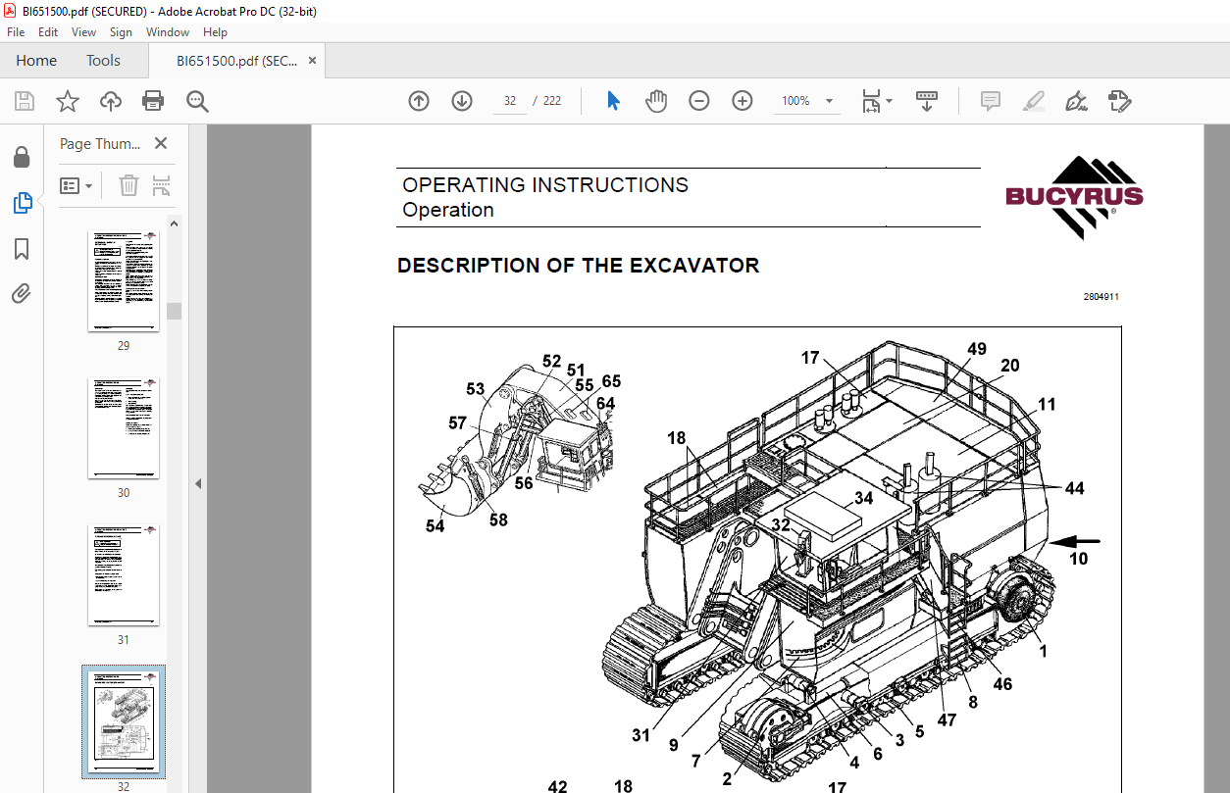Click the scrolling mode keyboard icon
This screenshot has width=1230, height=793.
(927, 101)
